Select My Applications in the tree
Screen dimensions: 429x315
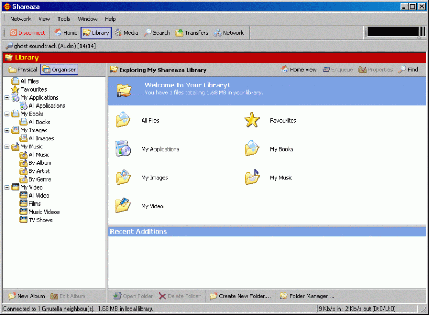click(35, 97)
